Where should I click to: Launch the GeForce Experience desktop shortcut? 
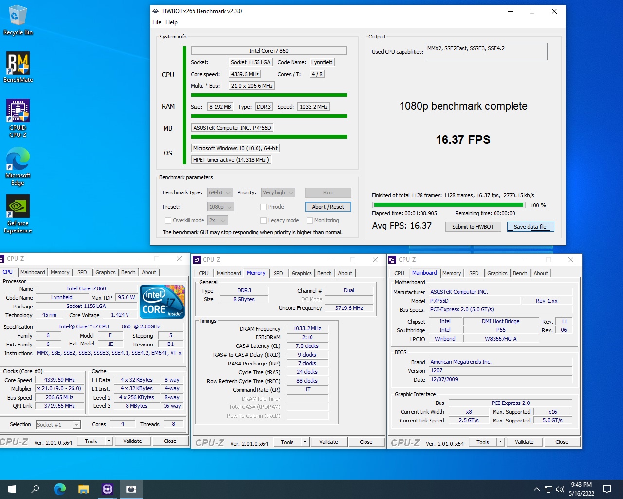pos(18,214)
